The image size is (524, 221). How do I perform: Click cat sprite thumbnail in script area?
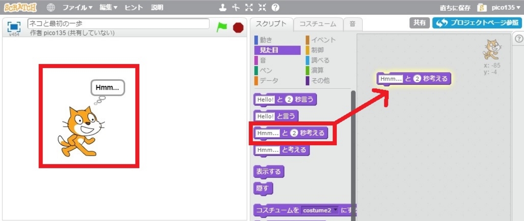491,49
